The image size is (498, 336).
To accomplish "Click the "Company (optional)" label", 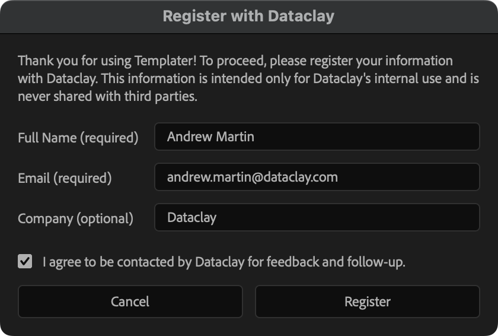I will tap(75, 218).
